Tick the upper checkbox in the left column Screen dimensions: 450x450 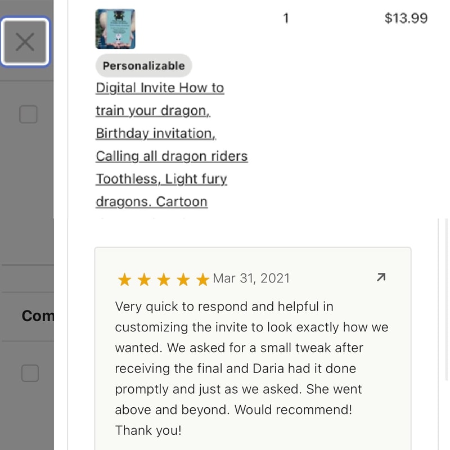[x=28, y=115]
